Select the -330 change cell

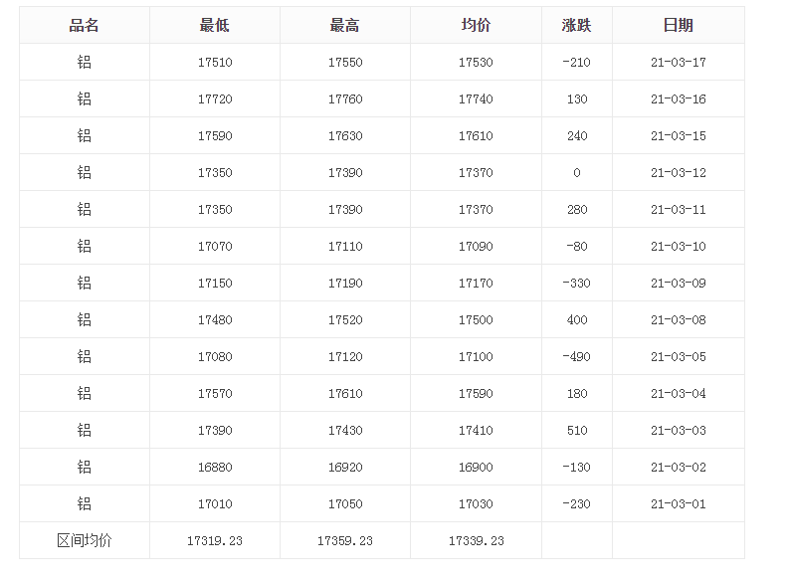576,283
